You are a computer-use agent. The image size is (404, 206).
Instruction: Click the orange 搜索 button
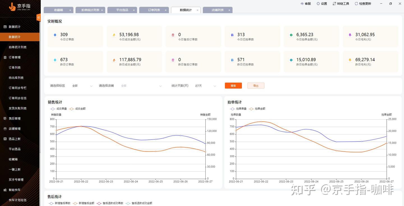click(x=233, y=86)
